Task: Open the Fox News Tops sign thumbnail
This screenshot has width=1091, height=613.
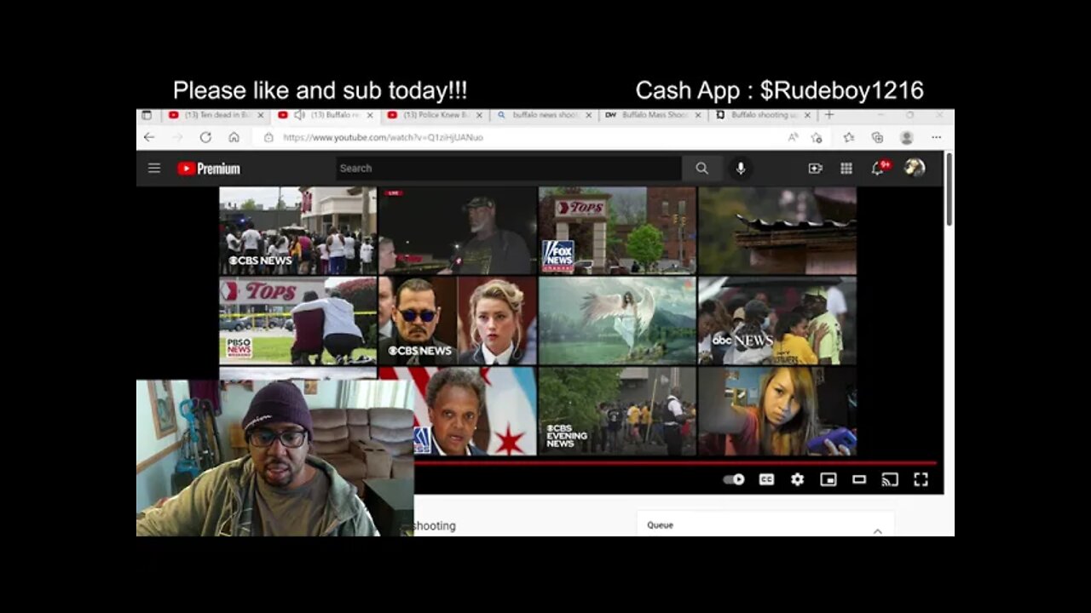Action: 617,230
